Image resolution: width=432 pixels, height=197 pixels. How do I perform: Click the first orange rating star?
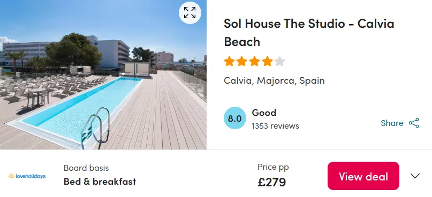(229, 61)
